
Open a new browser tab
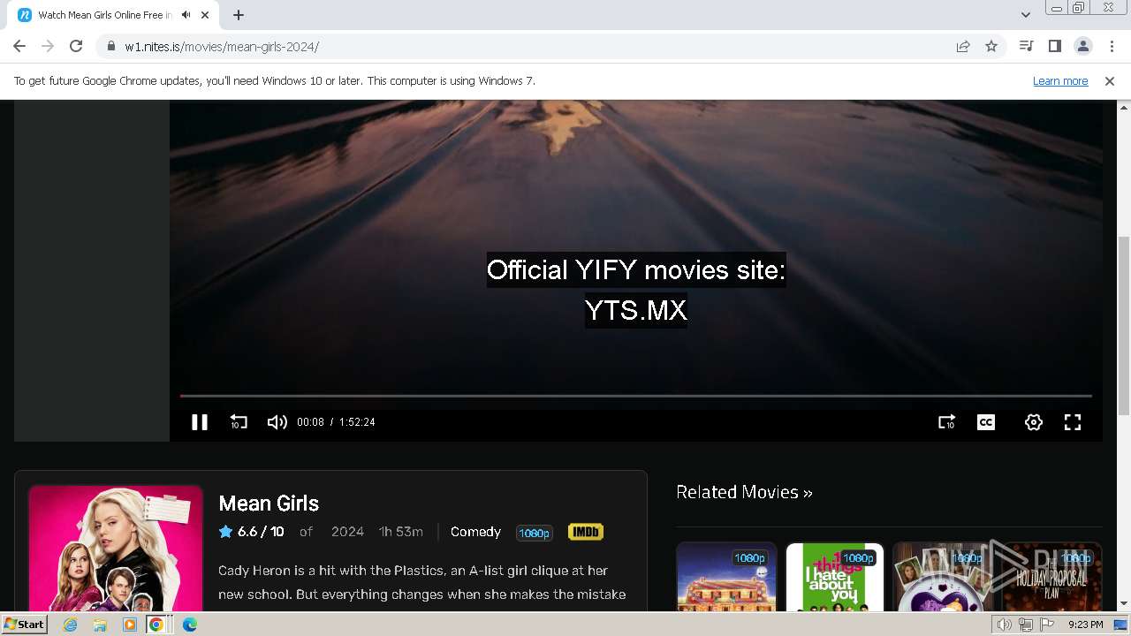[x=239, y=15]
